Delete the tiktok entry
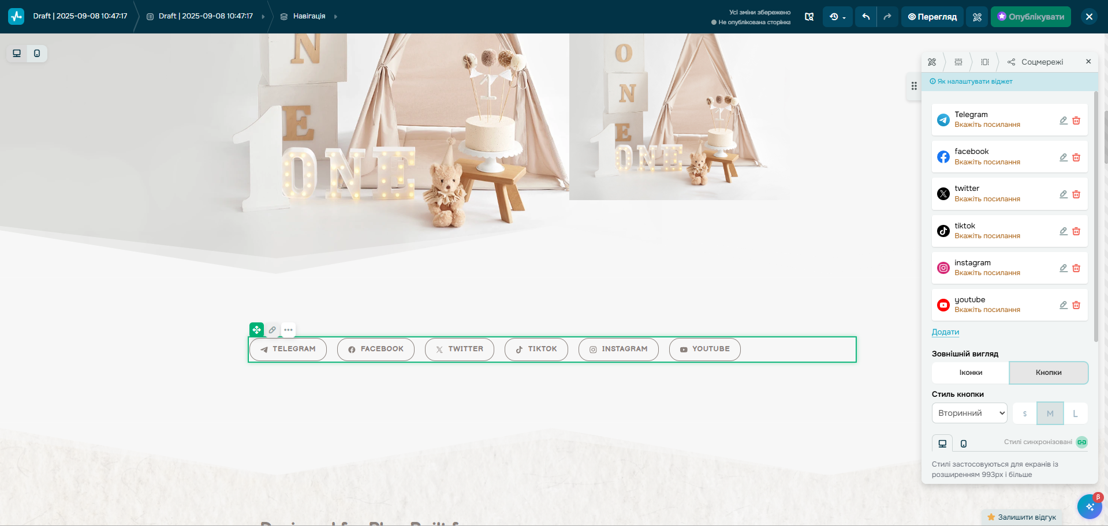The height and width of the screenshot is (526, 1108). [x=1076, y=231]
